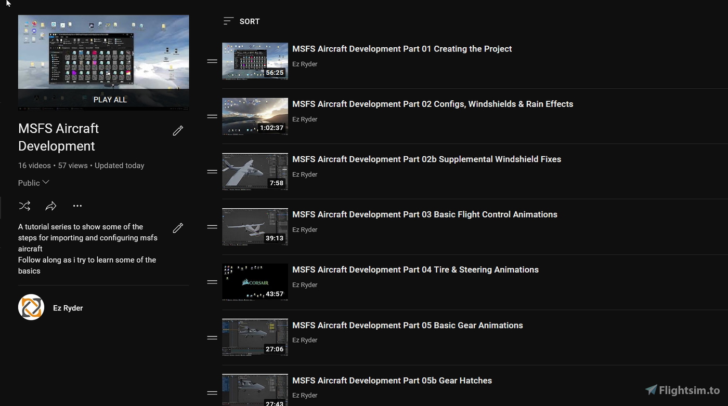Open the three-dot more options menu
This screenshot has width=728, height=406.
coord(77,206)
